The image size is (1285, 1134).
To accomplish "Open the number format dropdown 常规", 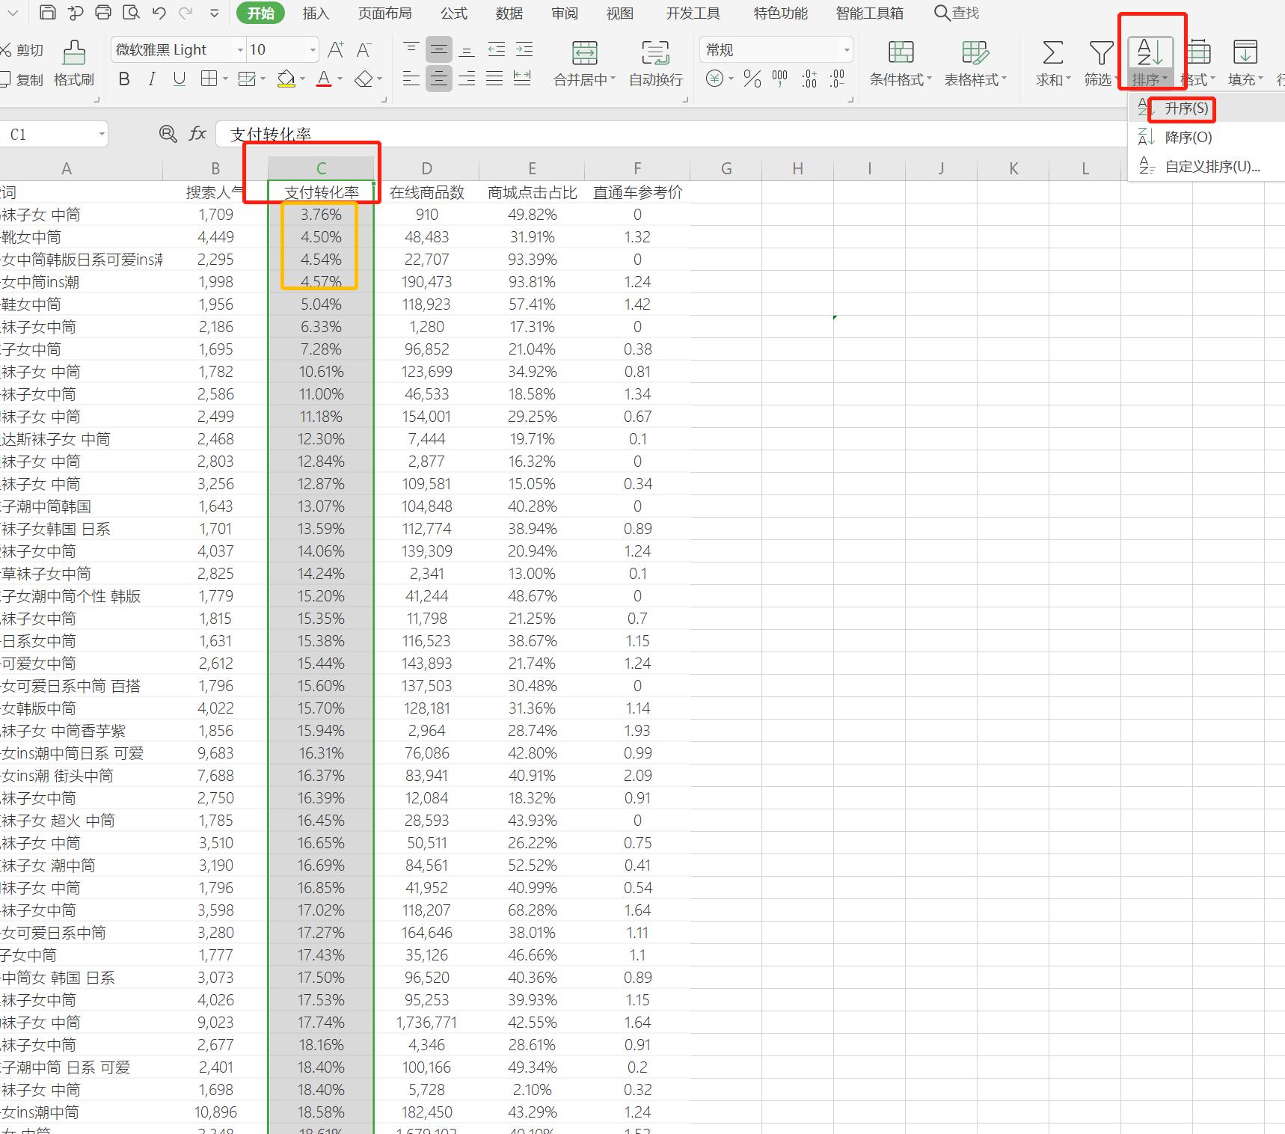I will tap(846, 50).
